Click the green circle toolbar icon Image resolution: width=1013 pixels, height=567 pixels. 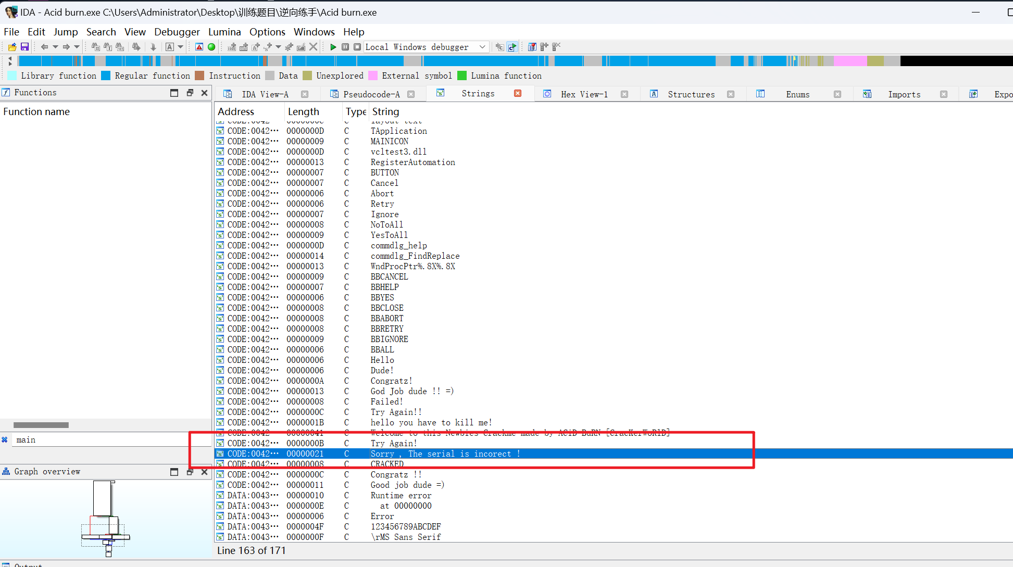click(211, 47)
